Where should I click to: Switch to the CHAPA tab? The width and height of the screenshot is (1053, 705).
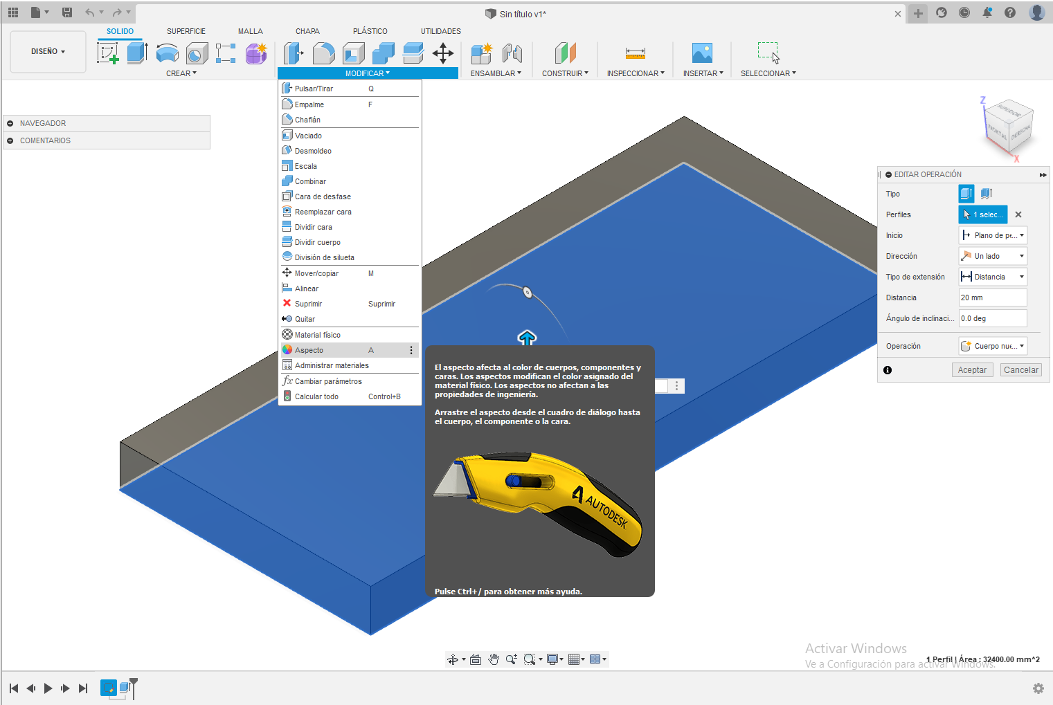tap(307, 31)
